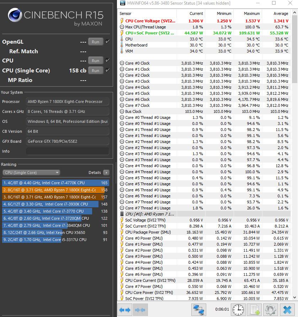298x317 pixels.
Task: Select the CPU Core Power (SVI2 TFN) row
Action: [x=204, y=293]
